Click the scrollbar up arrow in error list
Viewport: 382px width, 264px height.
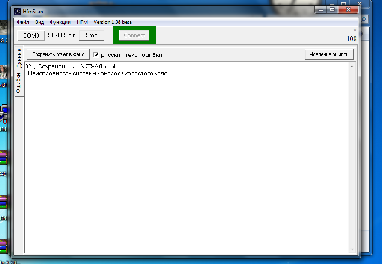coord(352,66)
